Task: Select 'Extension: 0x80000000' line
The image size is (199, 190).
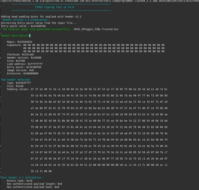Action: 22,73
